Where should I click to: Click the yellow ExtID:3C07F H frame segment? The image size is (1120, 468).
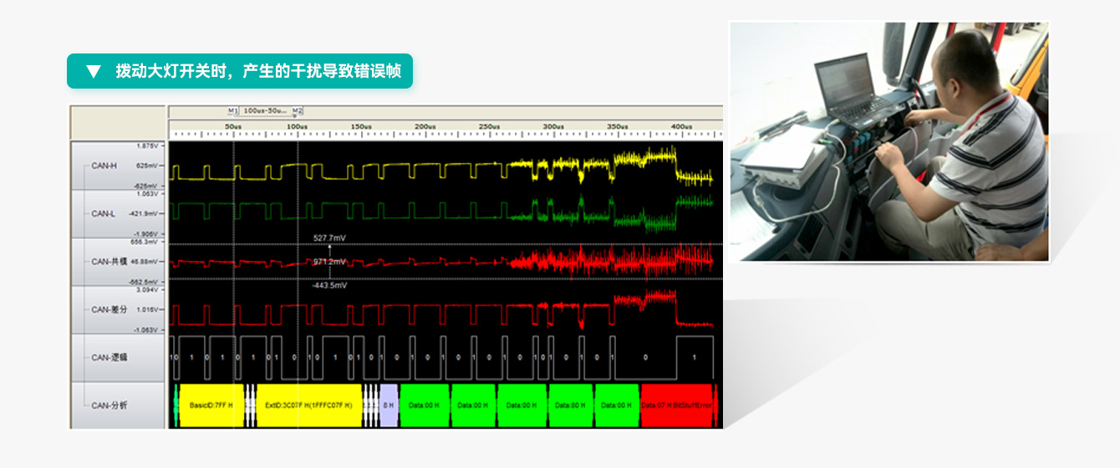[308, 405]
